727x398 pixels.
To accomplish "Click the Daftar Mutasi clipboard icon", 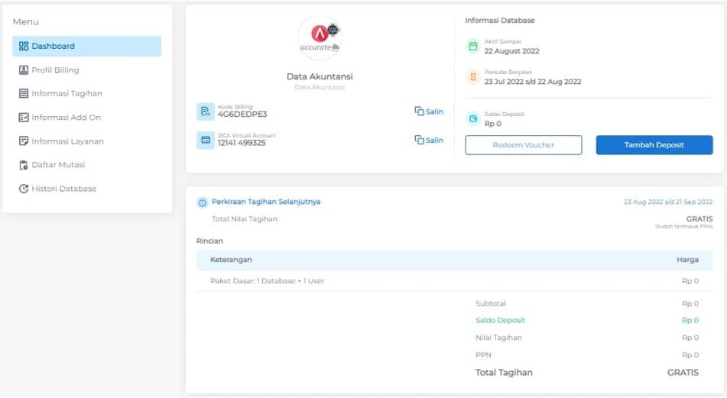I will click(24, 165).
